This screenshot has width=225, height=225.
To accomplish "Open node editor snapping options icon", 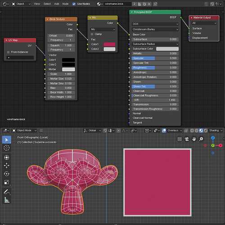I will point(218,4).
